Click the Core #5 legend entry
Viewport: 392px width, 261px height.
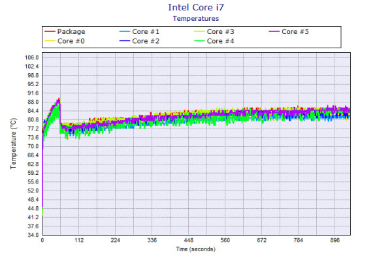289,32
